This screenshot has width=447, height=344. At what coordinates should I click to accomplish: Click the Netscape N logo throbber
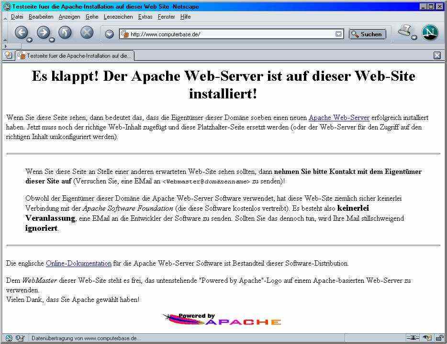pos(430,32)
